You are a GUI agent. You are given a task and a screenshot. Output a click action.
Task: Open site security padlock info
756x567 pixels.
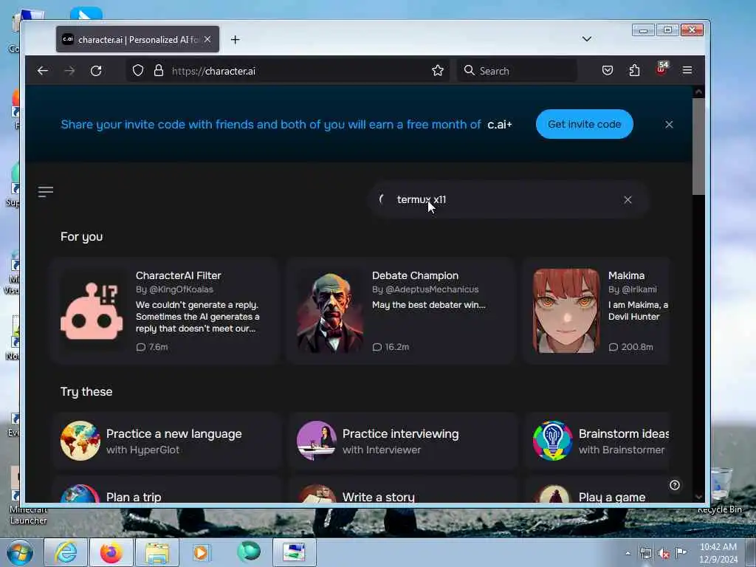coord(159,71)
